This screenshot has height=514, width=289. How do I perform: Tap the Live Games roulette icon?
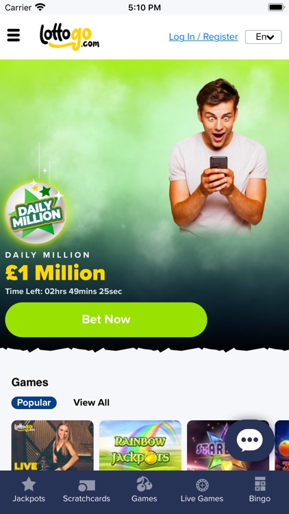tap(202, 485)
